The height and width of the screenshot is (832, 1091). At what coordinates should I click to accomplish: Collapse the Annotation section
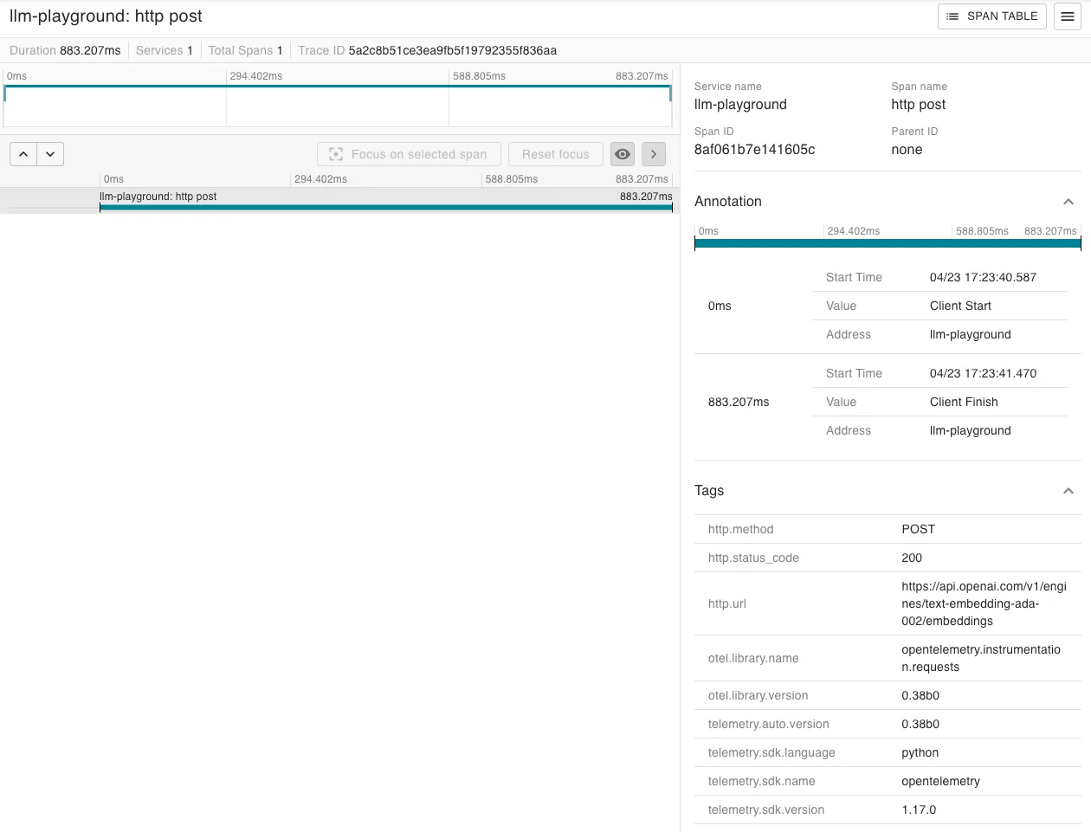1068,201
